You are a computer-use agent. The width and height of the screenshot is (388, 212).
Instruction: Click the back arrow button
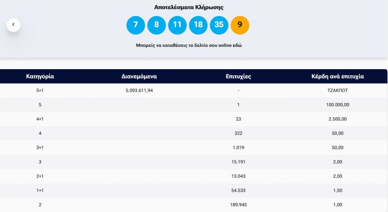click(x=13, y=25)
